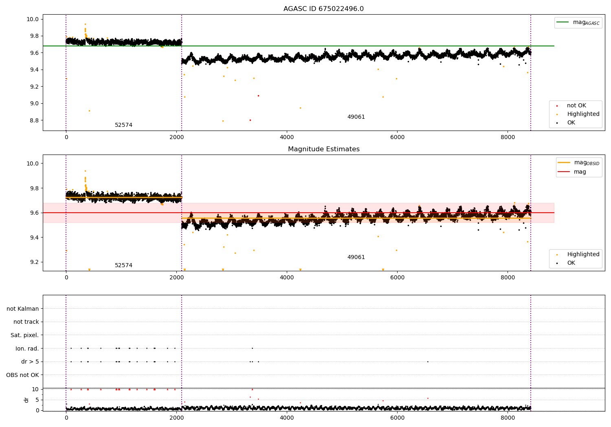Click the mag AGASC legend entry
Image resolution: width=611 pixels, height=427 pixels.
tap(578, 22)
